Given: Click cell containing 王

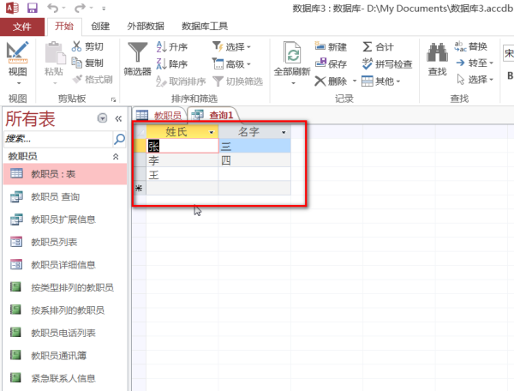Looking at the screenshot, I should (182, 175).
